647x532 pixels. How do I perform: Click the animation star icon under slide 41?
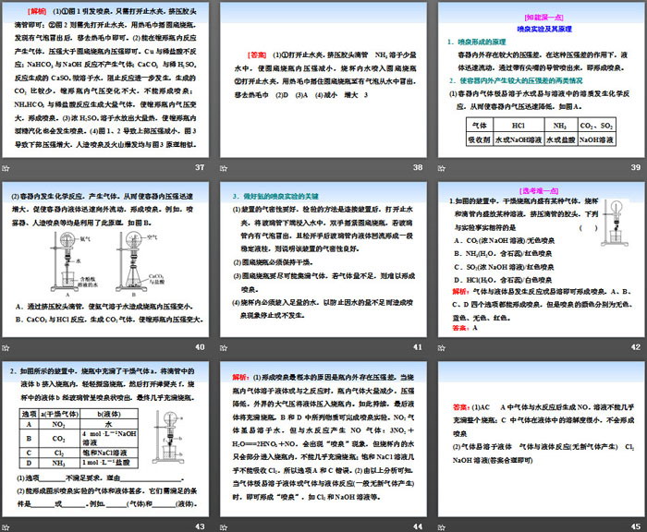click(x=225, y=347)
